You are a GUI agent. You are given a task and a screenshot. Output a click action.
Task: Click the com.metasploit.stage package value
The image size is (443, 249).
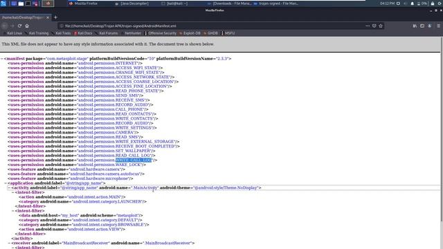pyautogui.click(x=67, y=59)
